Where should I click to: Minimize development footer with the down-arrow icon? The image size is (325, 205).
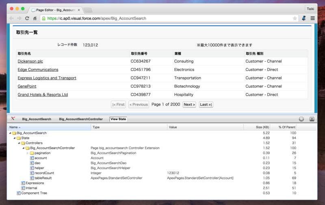point(312,119)
